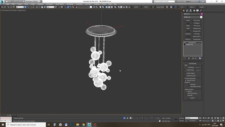Open the selection filter dropdown
The image size is (225, 127).
click(x=20, y=7)
